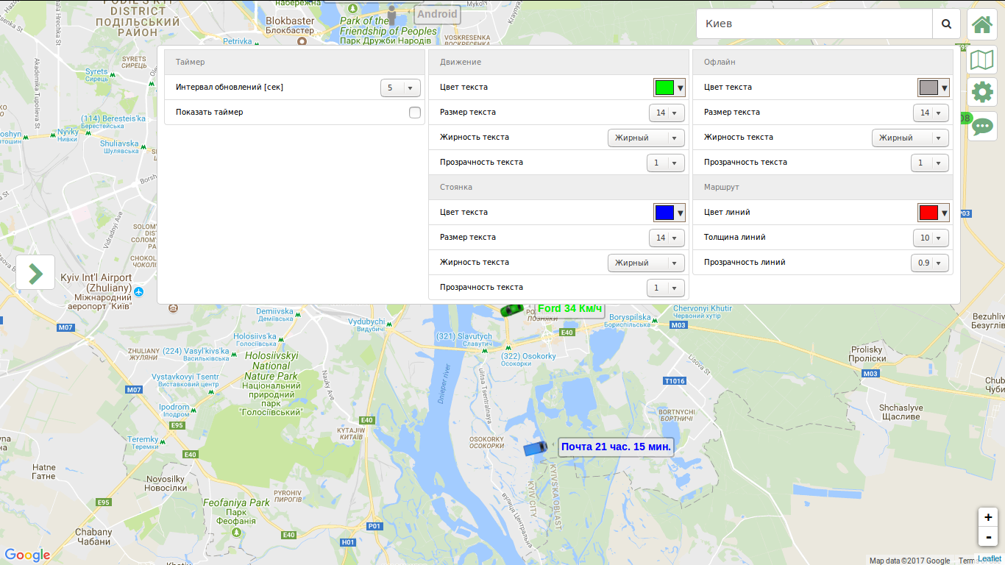
Task: Open Офлайн Размер текста dropdown
Action: click(931, 113)
